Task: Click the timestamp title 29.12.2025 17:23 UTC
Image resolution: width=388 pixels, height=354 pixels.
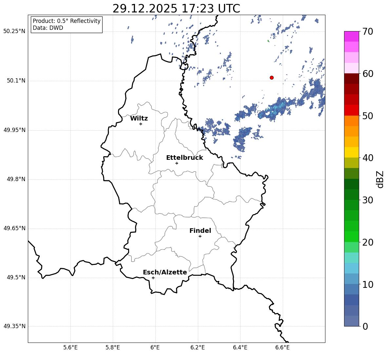Action: pyautogui.click(x=176, y=9)
